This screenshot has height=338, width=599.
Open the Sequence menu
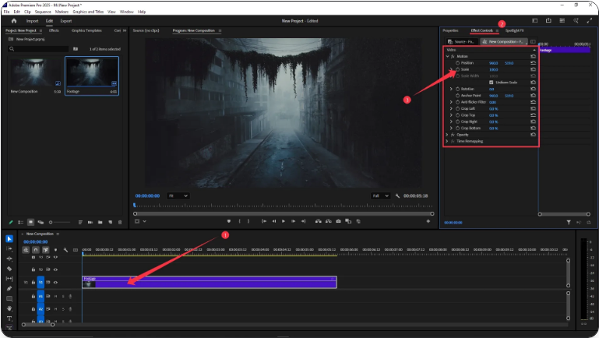pos(42,12)
